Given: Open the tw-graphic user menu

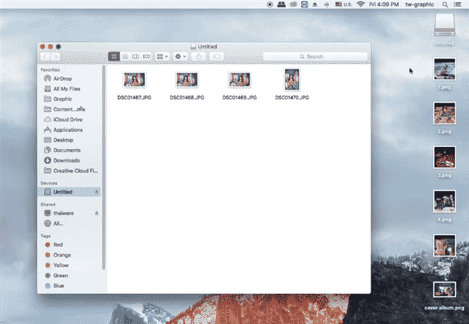Looking at the screenshot, I should (420, 4).
